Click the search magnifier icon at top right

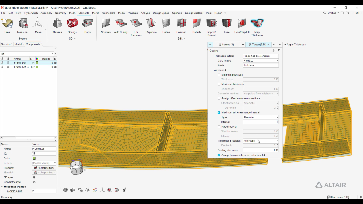(325, 13)
